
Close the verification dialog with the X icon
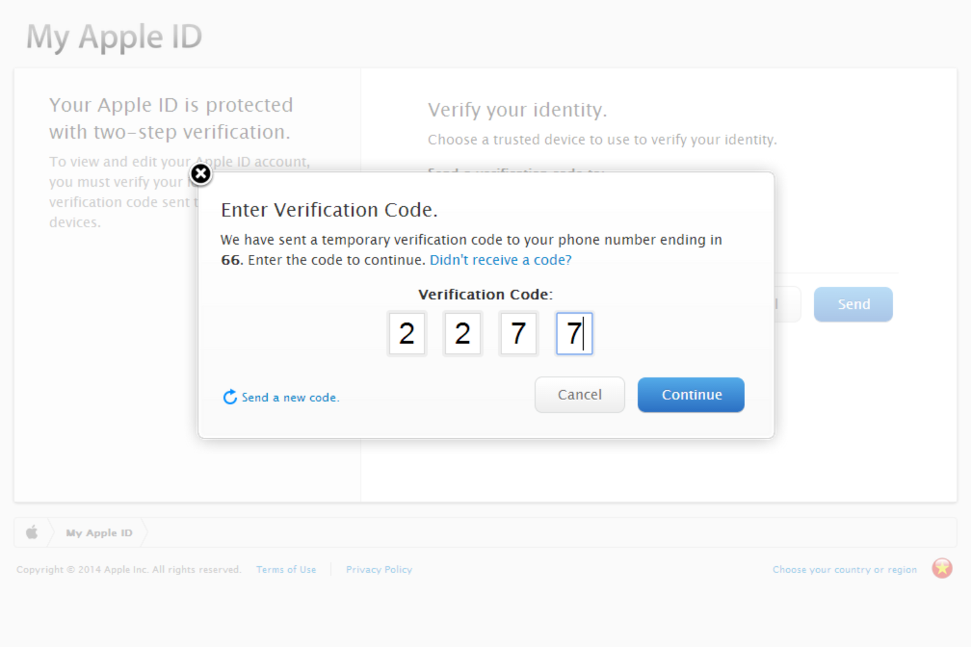[200, 174]
